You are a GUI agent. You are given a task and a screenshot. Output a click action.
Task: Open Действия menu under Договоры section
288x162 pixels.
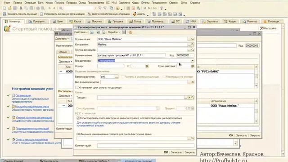(65, 96)
